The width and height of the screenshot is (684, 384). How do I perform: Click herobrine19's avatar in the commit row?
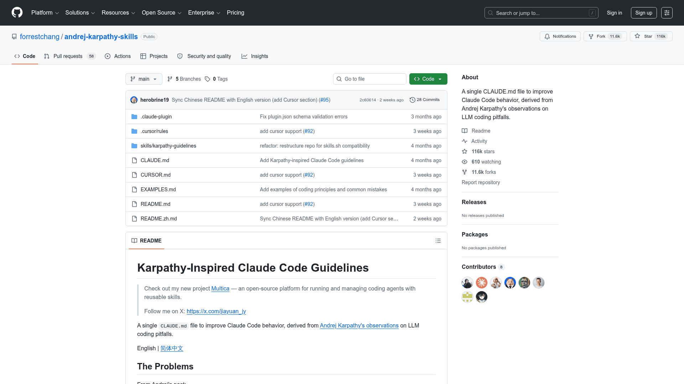pos(134,100)
